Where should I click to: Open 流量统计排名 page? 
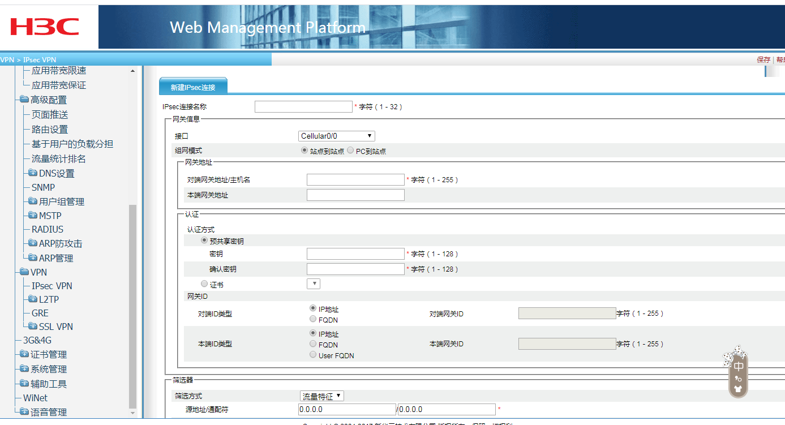[59, 158]
